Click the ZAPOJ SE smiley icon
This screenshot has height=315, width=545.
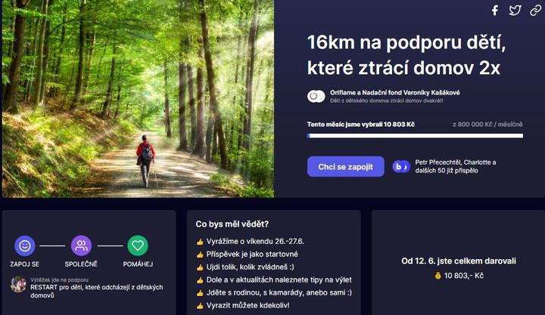25,246
